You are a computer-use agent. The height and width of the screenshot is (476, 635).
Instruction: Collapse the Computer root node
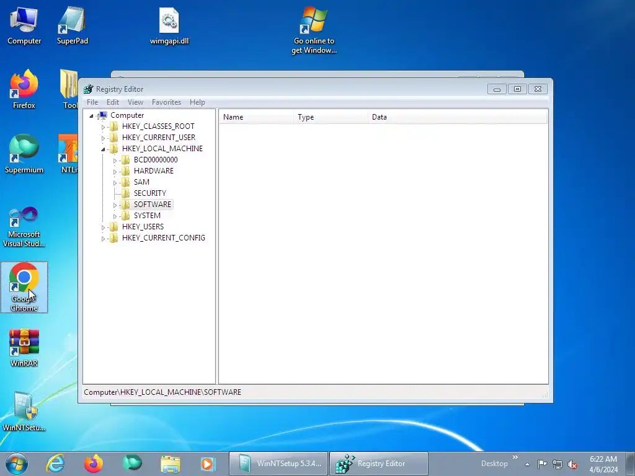(x=92, y=116)
